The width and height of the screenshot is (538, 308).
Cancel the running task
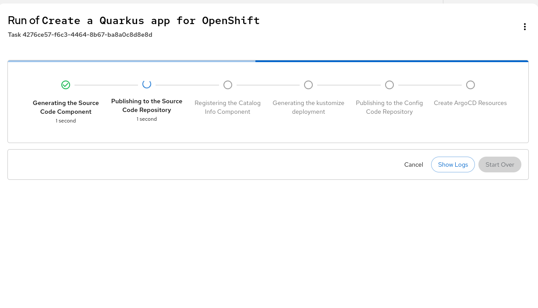414,164
